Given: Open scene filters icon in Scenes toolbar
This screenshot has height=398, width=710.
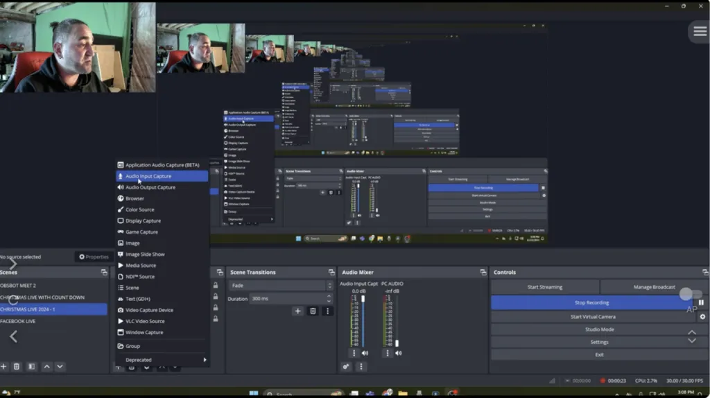Looking at the screenshot, I should pyautogui.click(x=31, y=366).
